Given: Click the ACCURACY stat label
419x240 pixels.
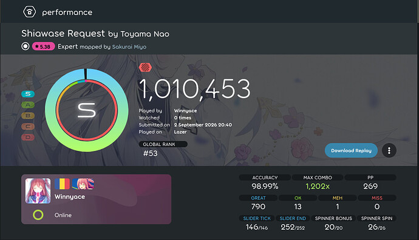Looking at the screenshot, I should (x=265, y=178).
